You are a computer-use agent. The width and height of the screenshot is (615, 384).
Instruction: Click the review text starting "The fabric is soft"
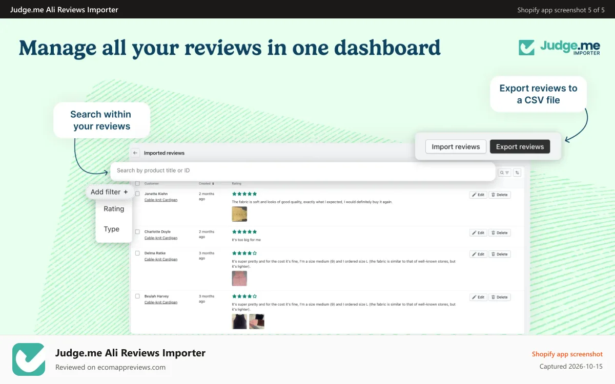(x=312, y=202)
